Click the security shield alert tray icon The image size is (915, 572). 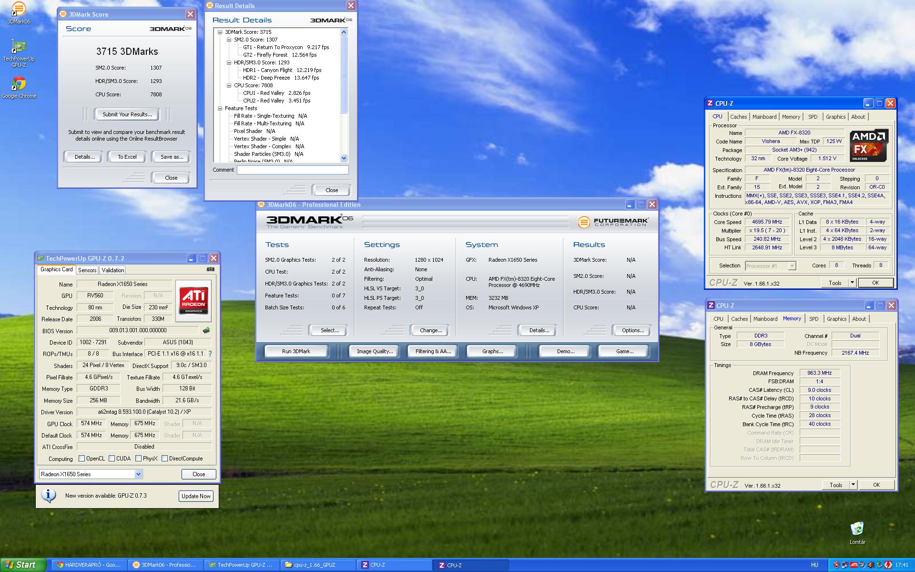pos(836,565)
